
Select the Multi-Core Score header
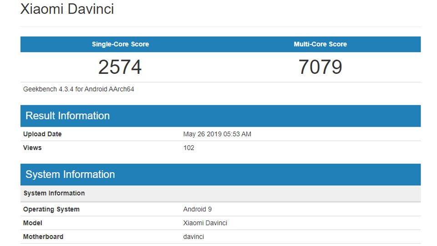tap(320, 44)
